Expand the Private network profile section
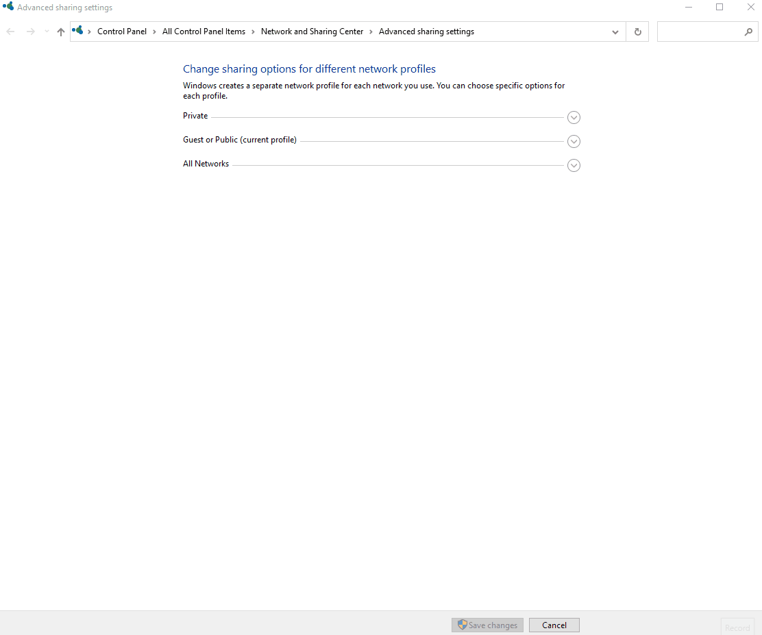This screenshot has width=762, height=635. (x=574, y=117)
